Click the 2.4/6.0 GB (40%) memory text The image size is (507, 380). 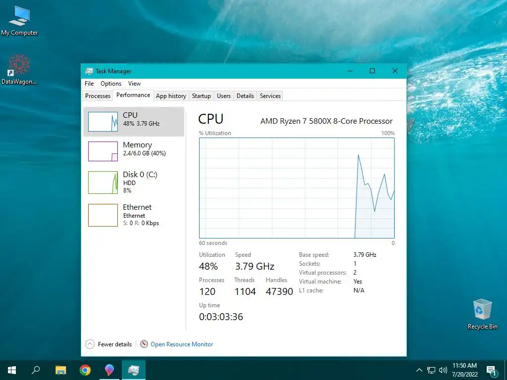(144, 153)
